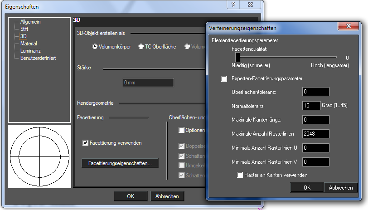Click Minimale Anzahl Rasterlinien V field
The width and height of the screenshot is (368, 210).
click(x=316, y=162)
